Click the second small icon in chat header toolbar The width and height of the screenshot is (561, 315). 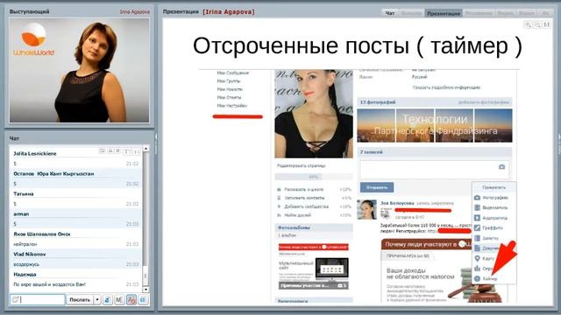pos(110,151)
